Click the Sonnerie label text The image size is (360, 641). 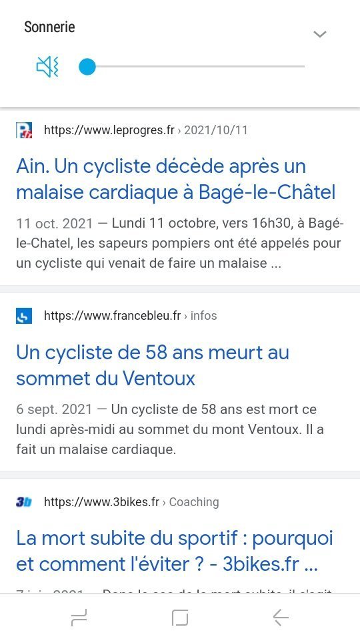49,27
